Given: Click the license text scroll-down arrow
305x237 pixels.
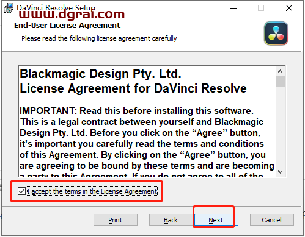Looking at the screenshot, I should [x=281, y=172].
